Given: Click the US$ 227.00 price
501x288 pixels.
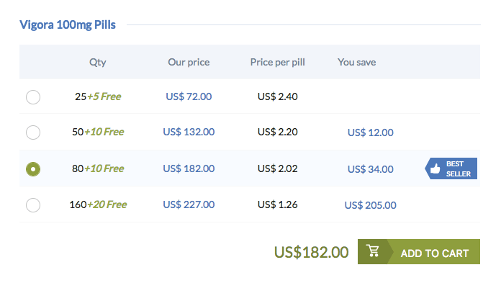Looking at the screenshot, I should [x=189, y=204].
